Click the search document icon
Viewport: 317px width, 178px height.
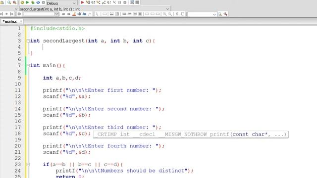(220, 14)
